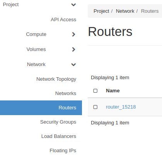Open Security Groups page
This screenshot has width=162, height=158.
(58, 122)
